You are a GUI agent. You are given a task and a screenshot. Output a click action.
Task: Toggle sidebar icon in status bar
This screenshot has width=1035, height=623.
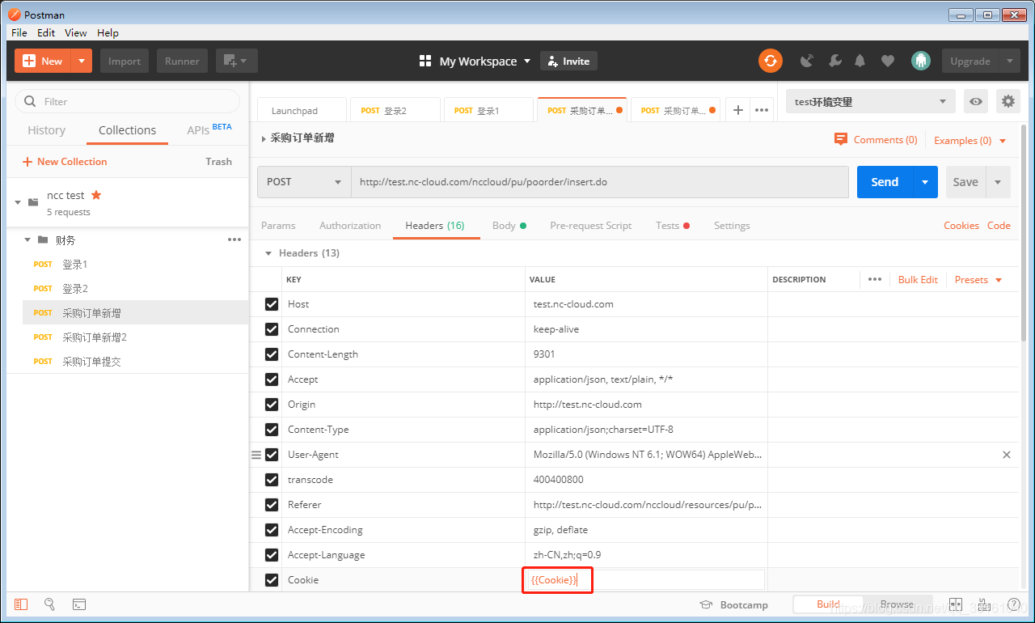coord(21,604)
